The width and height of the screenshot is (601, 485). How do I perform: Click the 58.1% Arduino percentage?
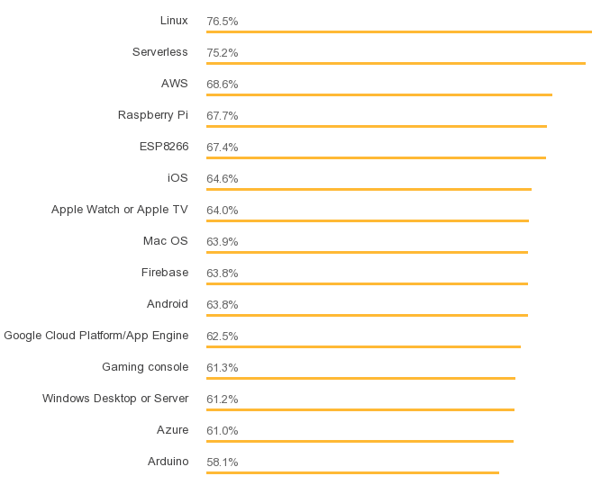pyautogui.click(x=223, y=463)
